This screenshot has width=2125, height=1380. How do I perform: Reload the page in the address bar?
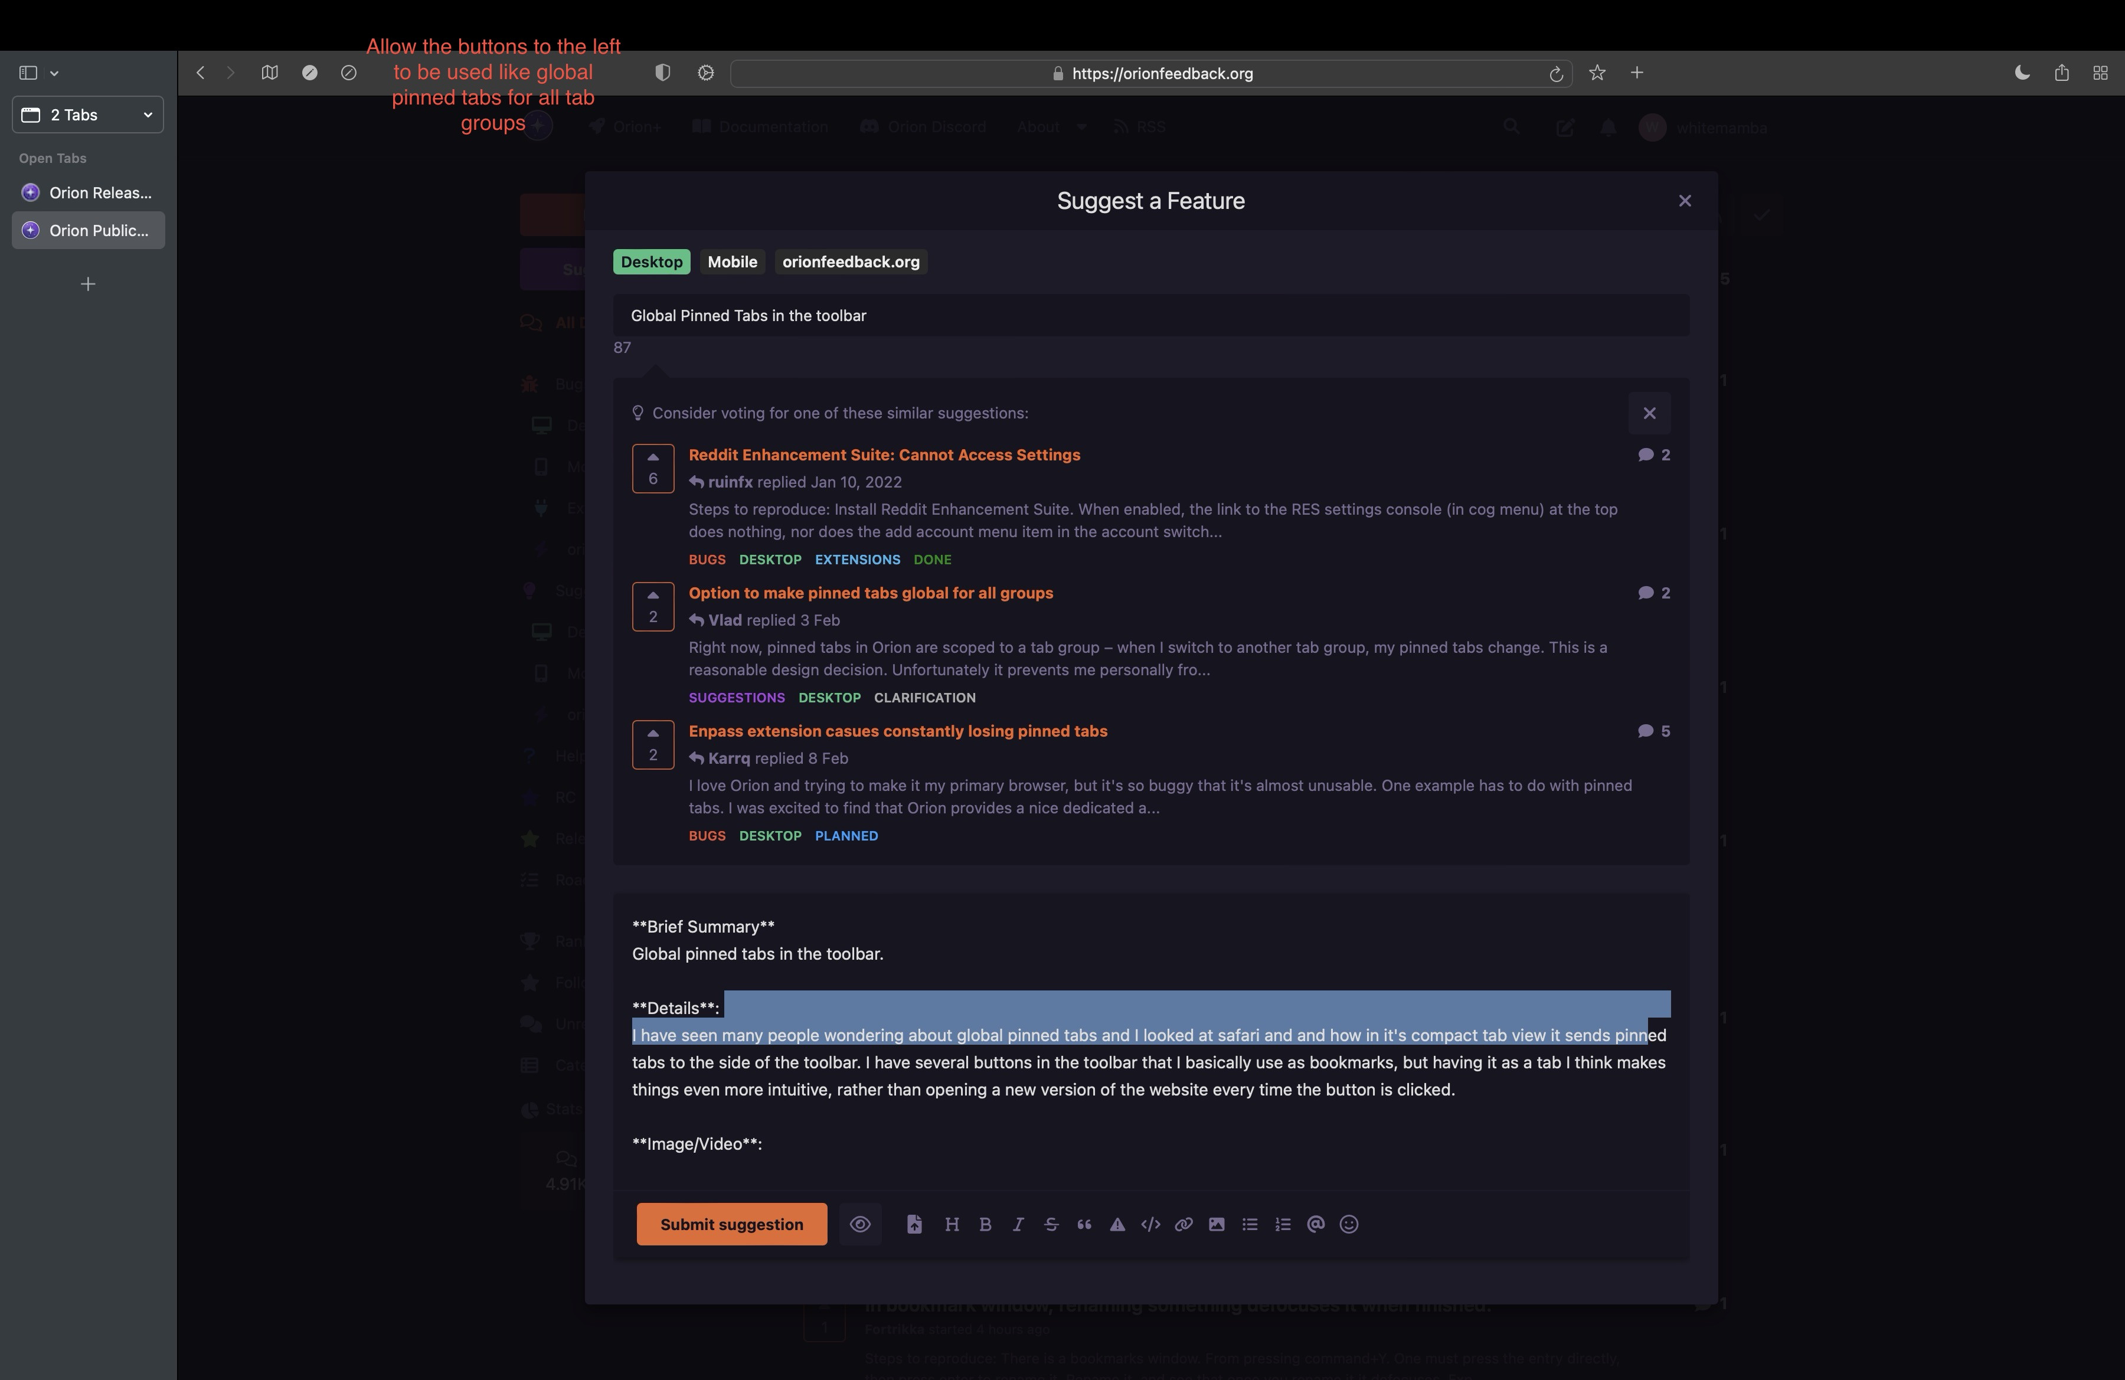1556,74
